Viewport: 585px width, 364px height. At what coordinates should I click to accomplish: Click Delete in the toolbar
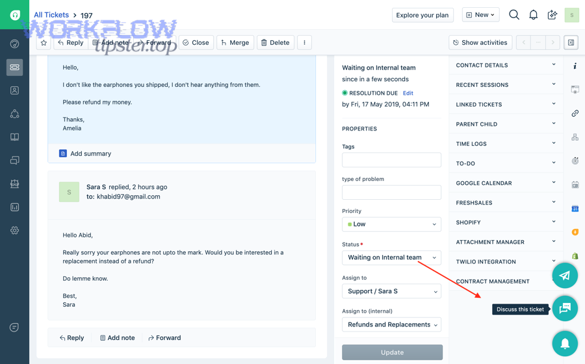276,42
